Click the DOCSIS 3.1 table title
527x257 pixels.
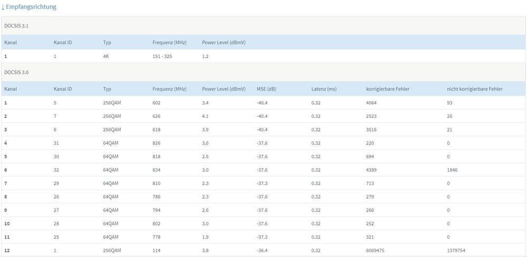coord(15,25)
